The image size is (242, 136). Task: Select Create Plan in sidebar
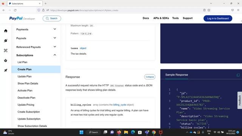point(36,69)
